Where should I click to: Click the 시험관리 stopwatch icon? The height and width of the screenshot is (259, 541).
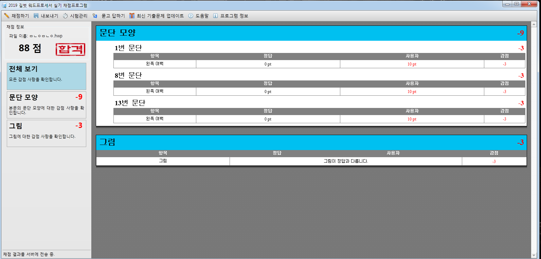point(65,16)
